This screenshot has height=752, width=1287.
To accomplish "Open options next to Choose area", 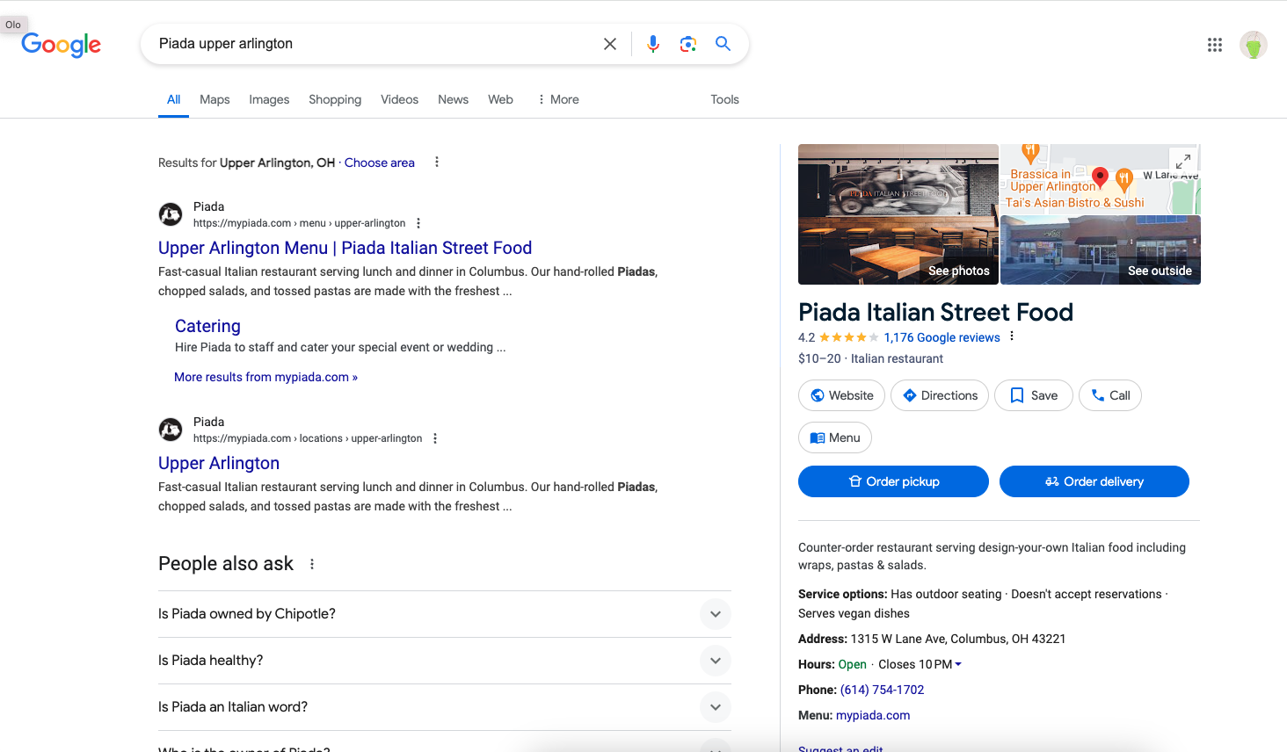I will [x=437, y=163].
